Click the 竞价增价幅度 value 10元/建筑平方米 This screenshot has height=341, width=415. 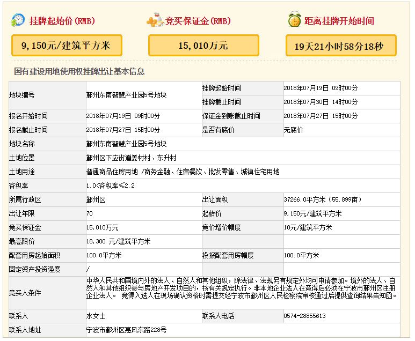pos(308,227)
